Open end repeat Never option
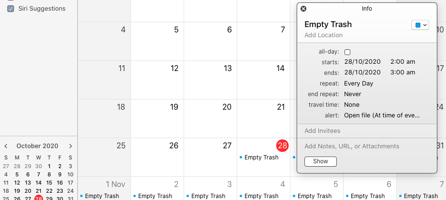Image resolution: width=446 pixels, height=200 pixels. (x=352, y=94)
